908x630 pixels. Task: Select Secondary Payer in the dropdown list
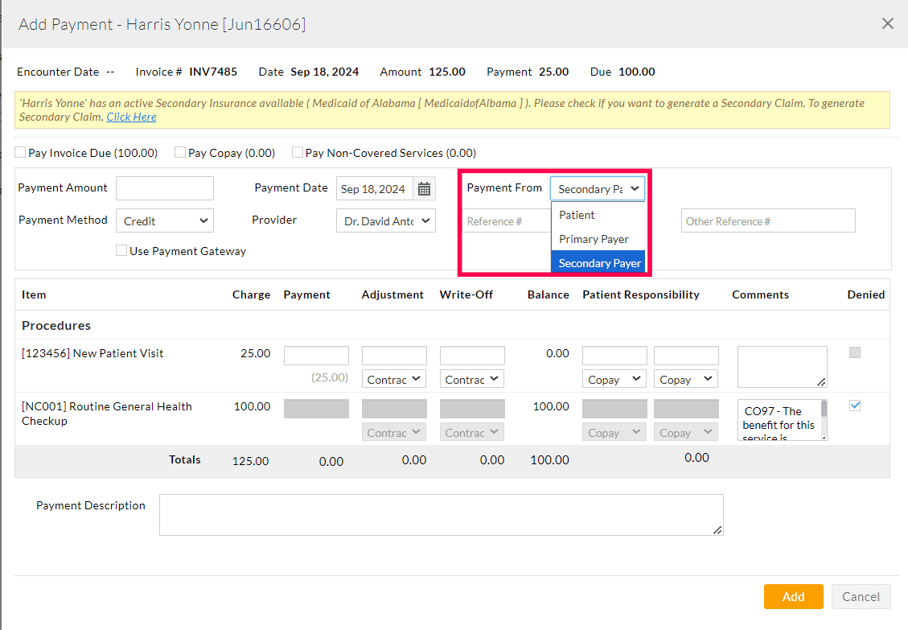point(599,263)
